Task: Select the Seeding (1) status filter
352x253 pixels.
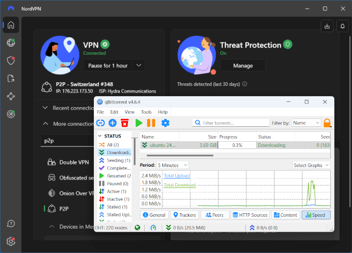Action: click(115, 160)
